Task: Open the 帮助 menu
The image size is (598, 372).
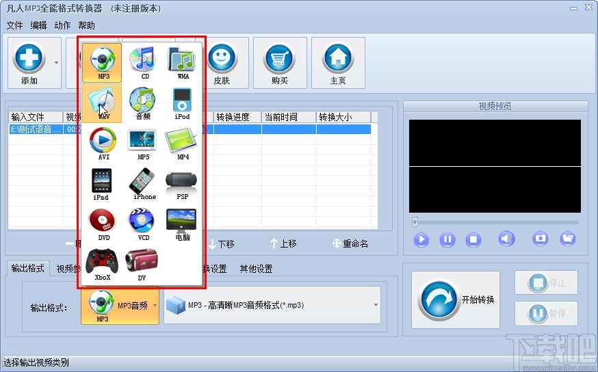Action: [x=86, y=25]
